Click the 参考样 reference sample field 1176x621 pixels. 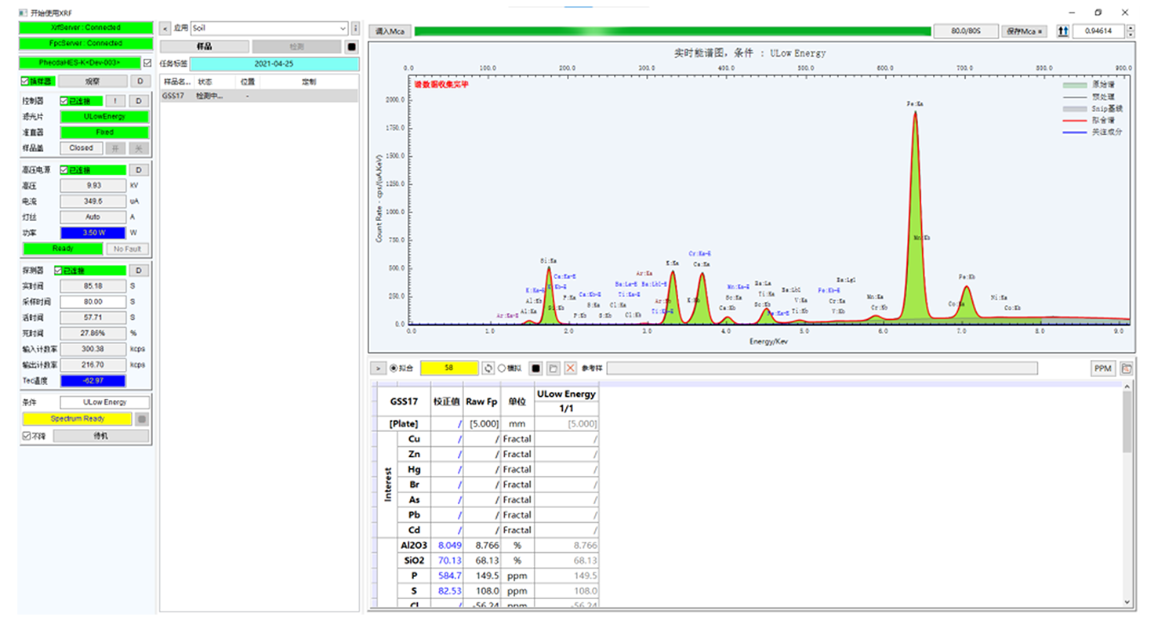[x=822, y=368]
